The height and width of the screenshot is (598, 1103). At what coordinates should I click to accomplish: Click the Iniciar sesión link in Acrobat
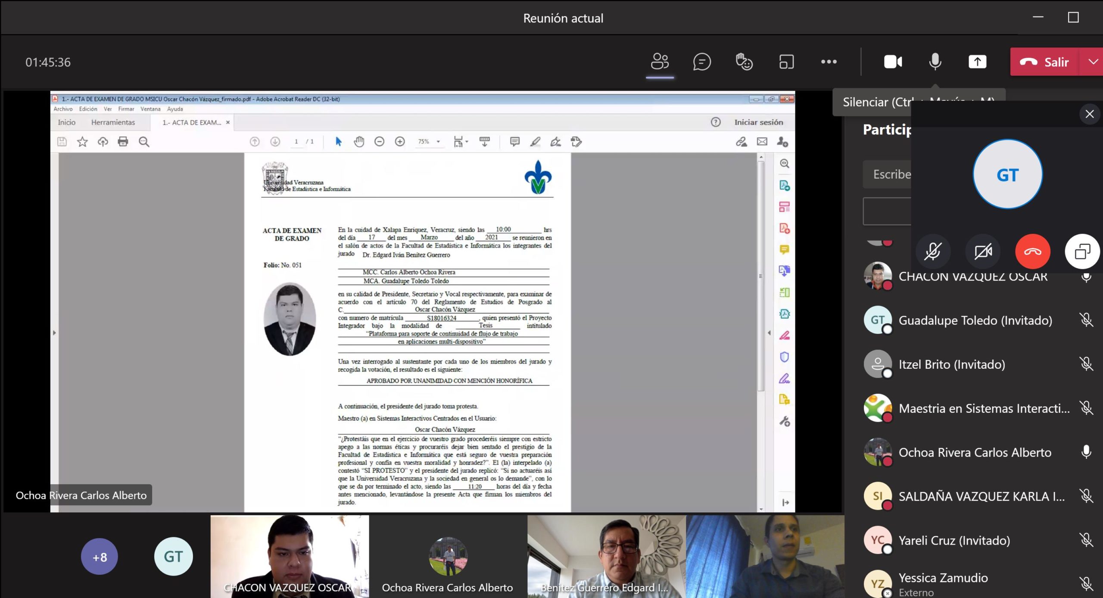pos(758,122)
